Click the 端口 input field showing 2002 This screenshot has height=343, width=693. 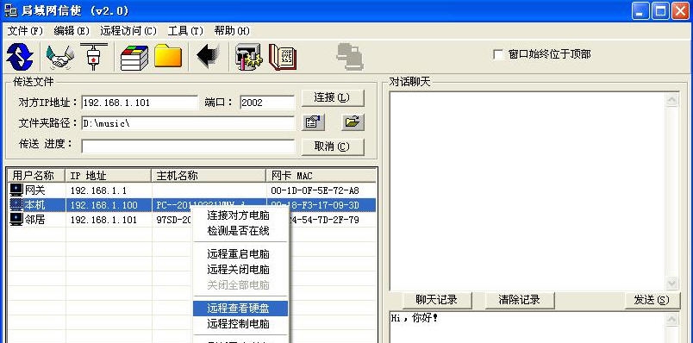coord(267,103)
